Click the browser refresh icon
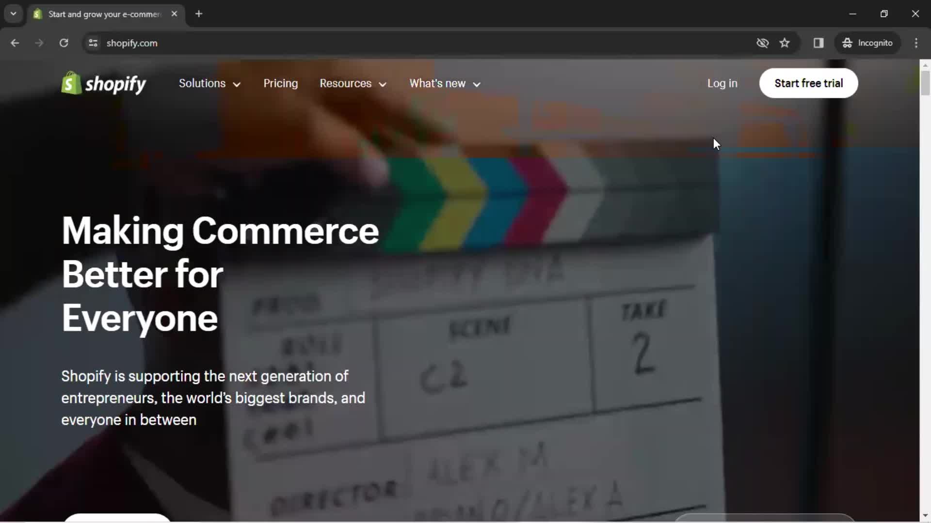Viewport: 931px width, 523px height. coord(64,43)
